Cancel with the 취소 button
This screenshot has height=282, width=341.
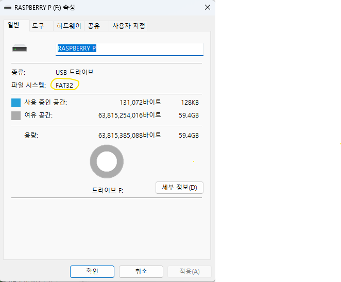click(141, 271)
